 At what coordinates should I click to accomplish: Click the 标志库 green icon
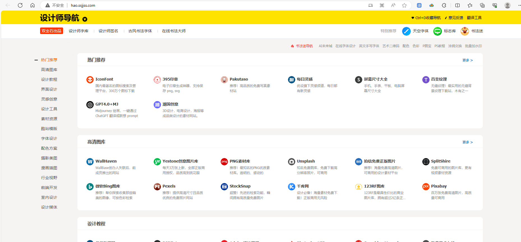[x=437, y=31]
